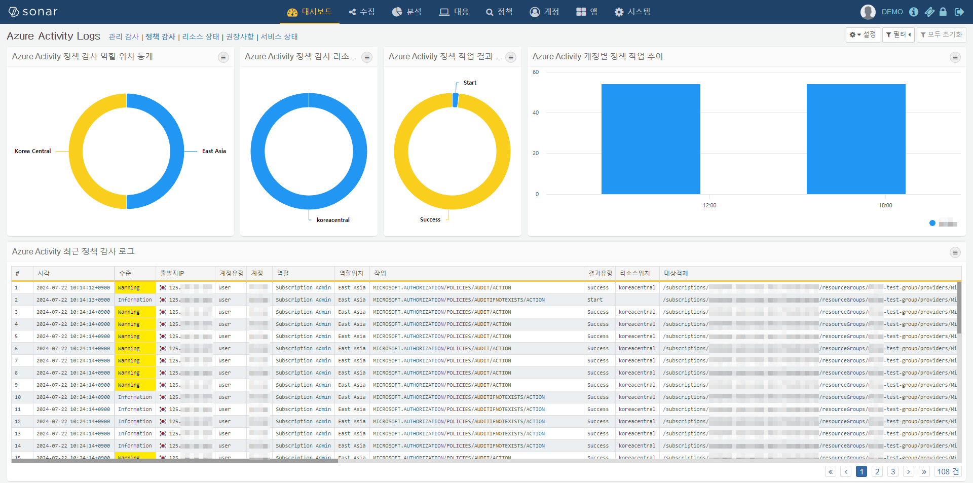Open the 분석 menu
The image size is (973, 483).
pyautogui.click(x=407, y=12)
